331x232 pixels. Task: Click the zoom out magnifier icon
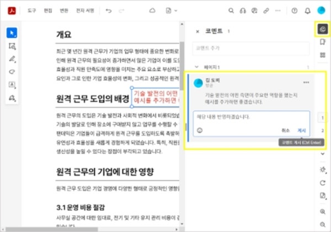[x=323, y=224]
